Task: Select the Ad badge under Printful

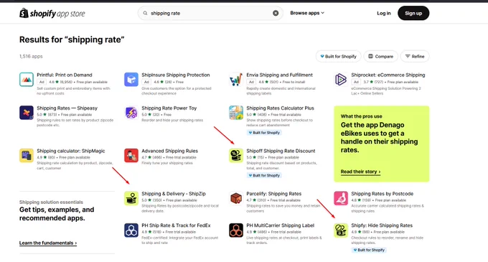Action: coord(42,82)
